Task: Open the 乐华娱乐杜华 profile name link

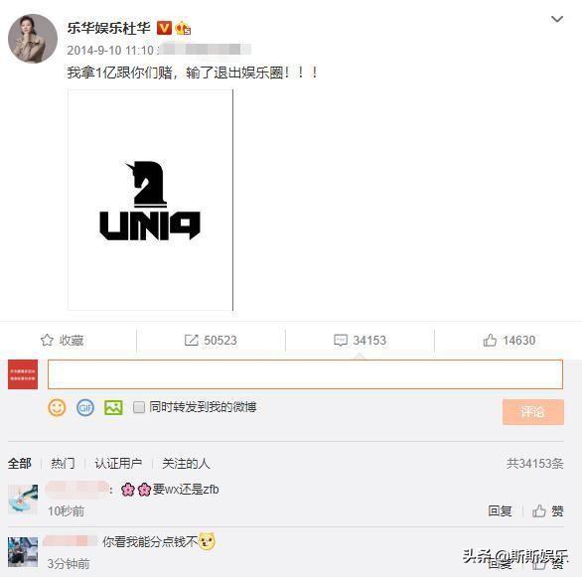Action: point(109,28)
